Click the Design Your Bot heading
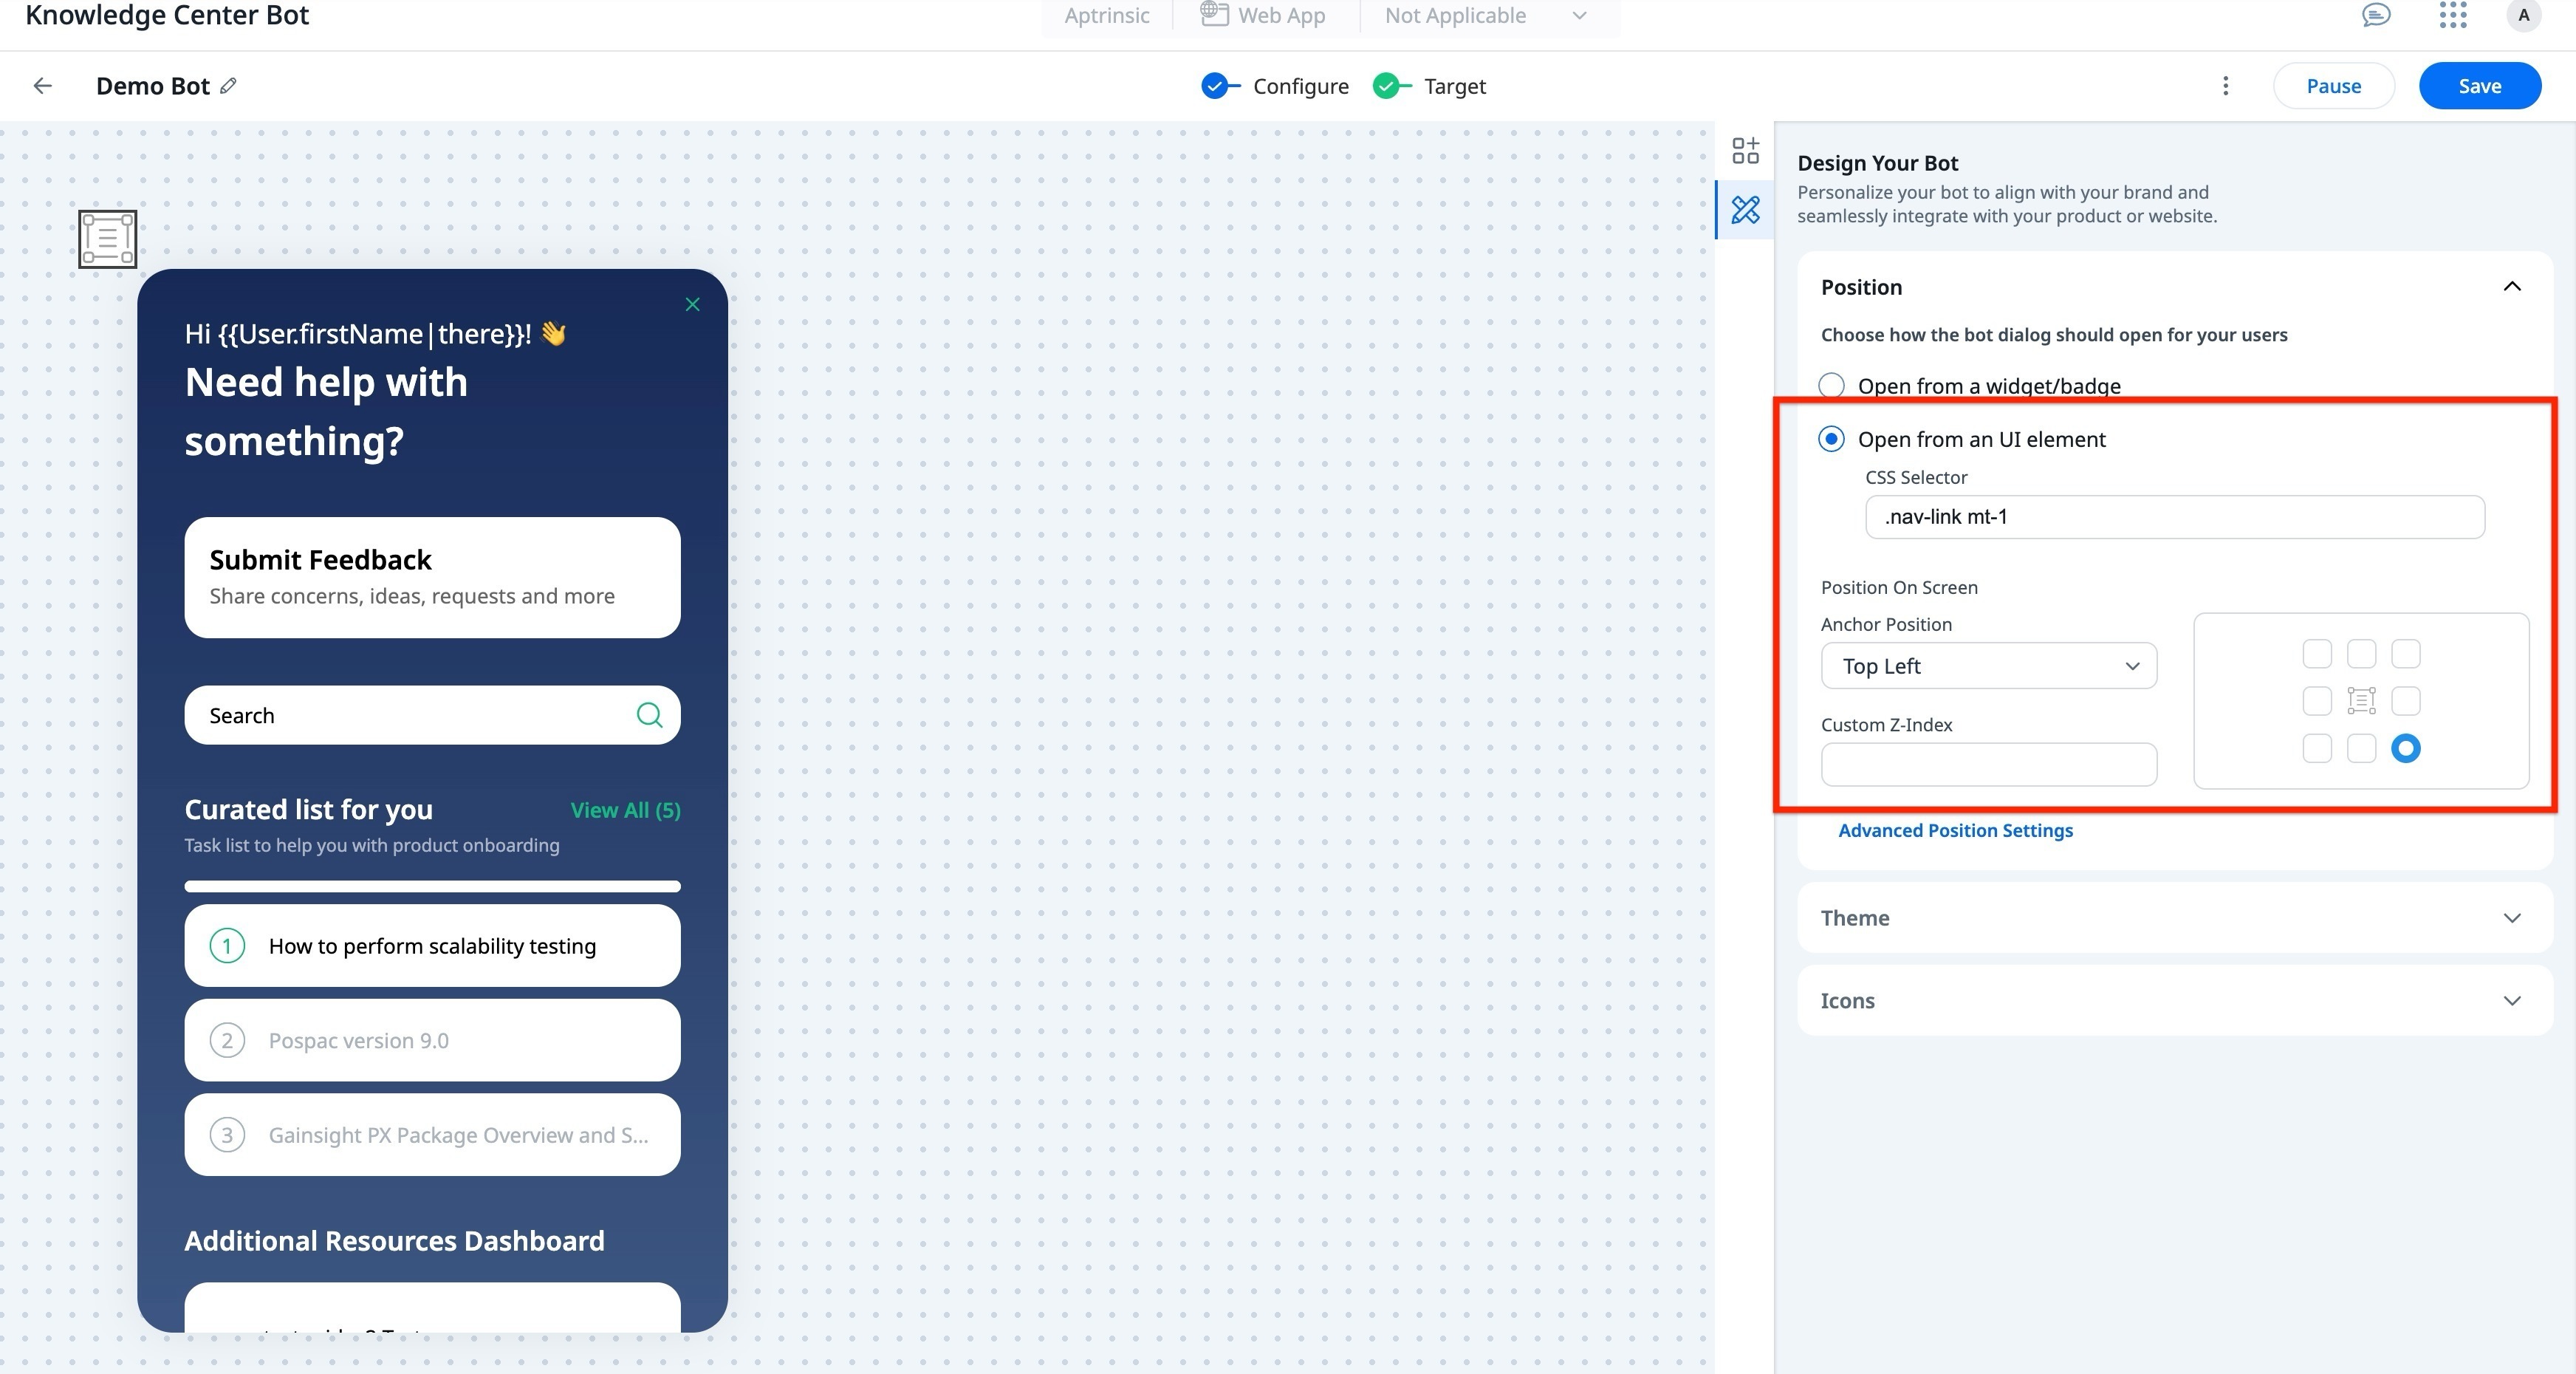The width and height of the screenshot is (2576, 1374). [x=1877, y=163]
